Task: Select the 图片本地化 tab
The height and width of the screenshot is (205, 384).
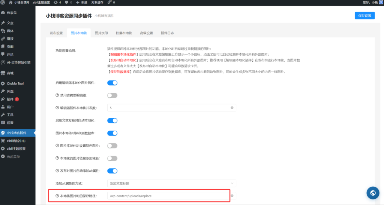Action: pos(79,33)
